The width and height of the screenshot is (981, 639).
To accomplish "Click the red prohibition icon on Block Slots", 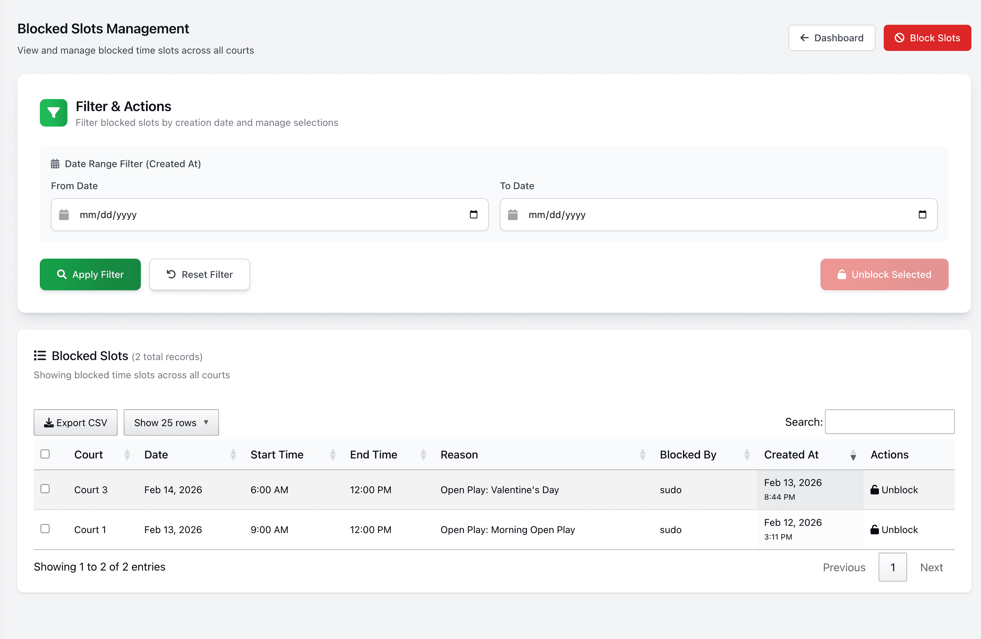I will tap(901, 37).
